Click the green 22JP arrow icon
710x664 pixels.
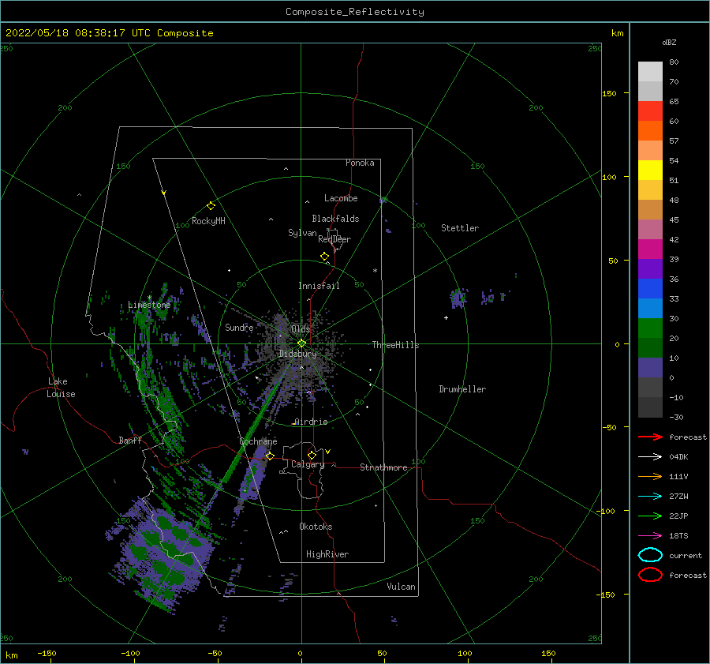coord(650,516)
